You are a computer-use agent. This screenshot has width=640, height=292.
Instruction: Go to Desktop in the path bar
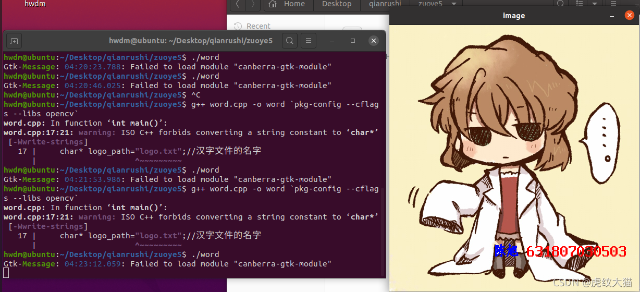pos(337,4)
